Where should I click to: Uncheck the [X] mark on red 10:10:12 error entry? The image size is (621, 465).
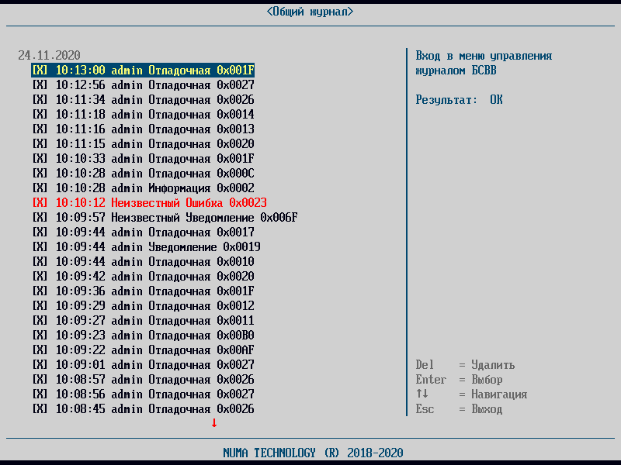point(40,203)
